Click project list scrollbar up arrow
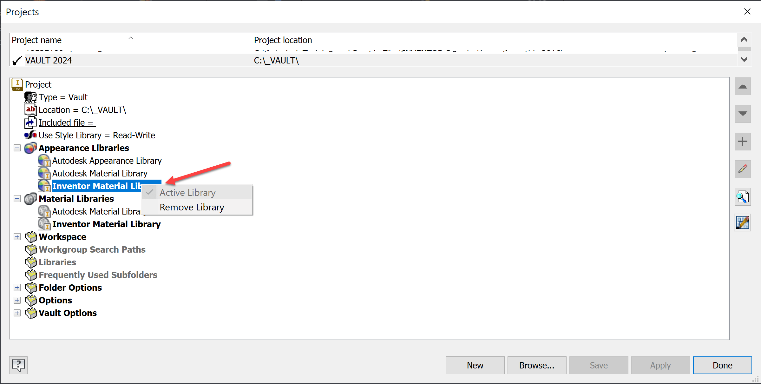 [744, 40]
